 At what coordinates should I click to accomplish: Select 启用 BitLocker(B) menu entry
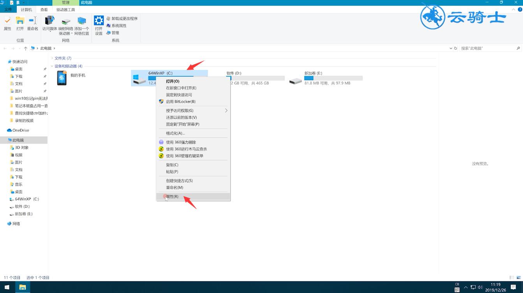(x=193, y=102)
